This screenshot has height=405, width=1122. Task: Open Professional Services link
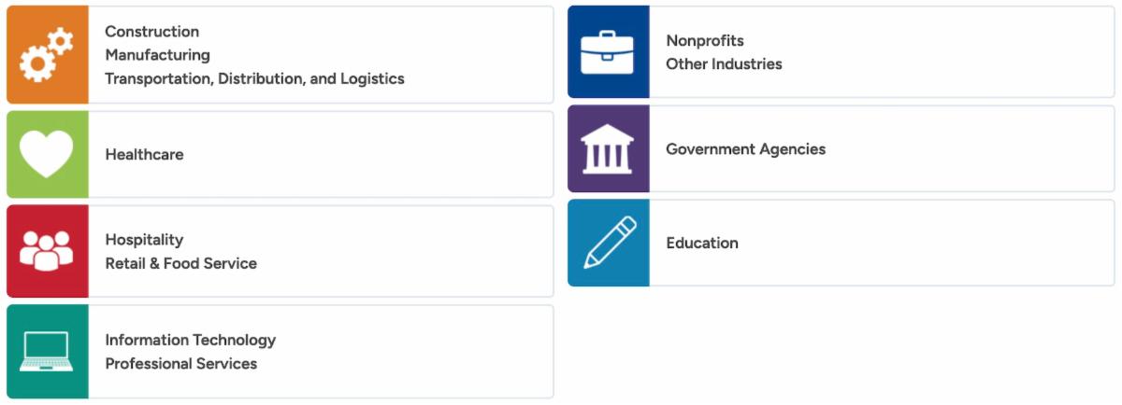(180, 363)
